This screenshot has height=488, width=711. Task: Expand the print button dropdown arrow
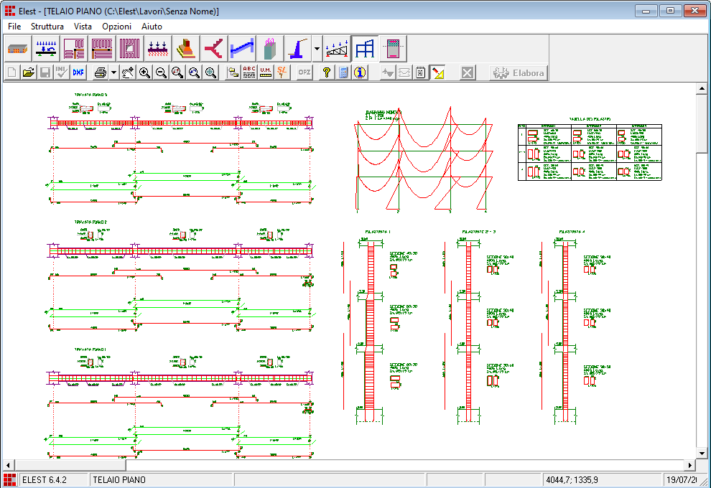(113, 72)
